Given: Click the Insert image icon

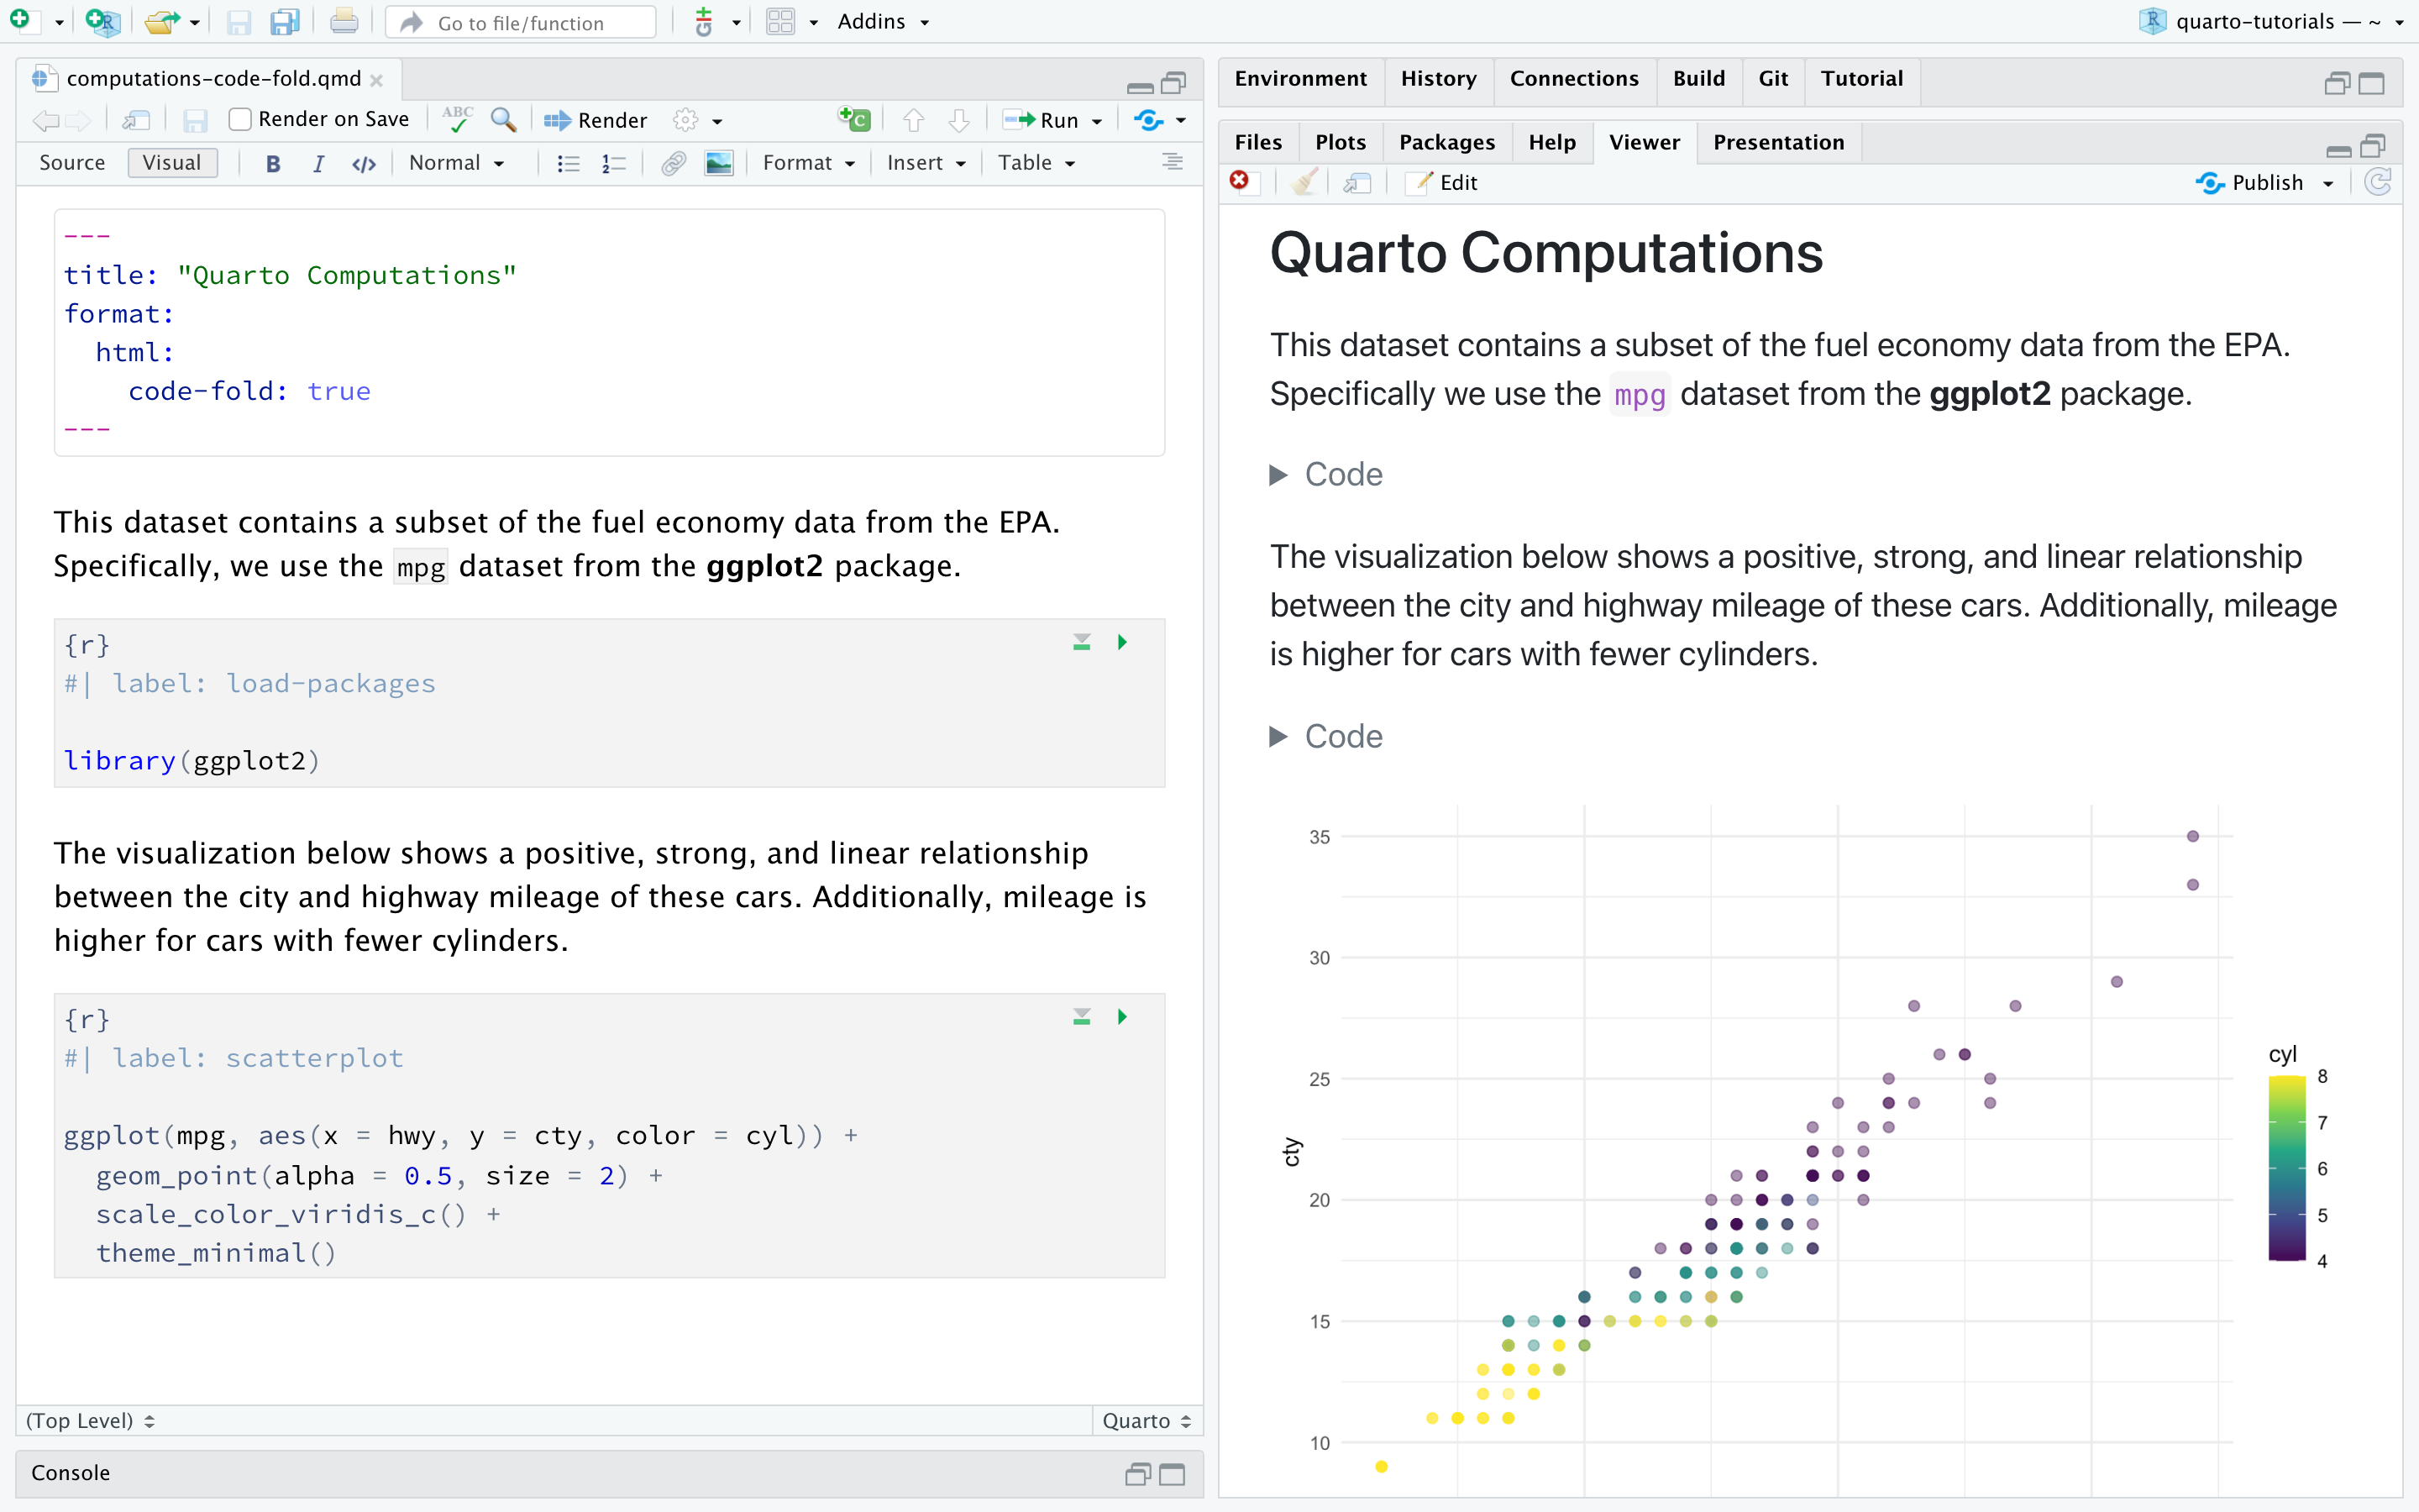Looking at the screenshot, I should tap(717, 164).
